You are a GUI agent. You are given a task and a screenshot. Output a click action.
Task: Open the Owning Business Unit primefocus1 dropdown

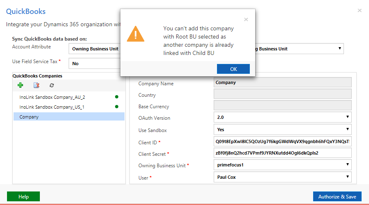tap(282, 164)
